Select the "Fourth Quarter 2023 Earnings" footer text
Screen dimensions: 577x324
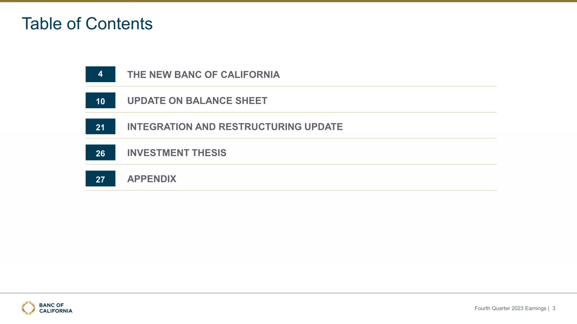click(x=510, y=308)
